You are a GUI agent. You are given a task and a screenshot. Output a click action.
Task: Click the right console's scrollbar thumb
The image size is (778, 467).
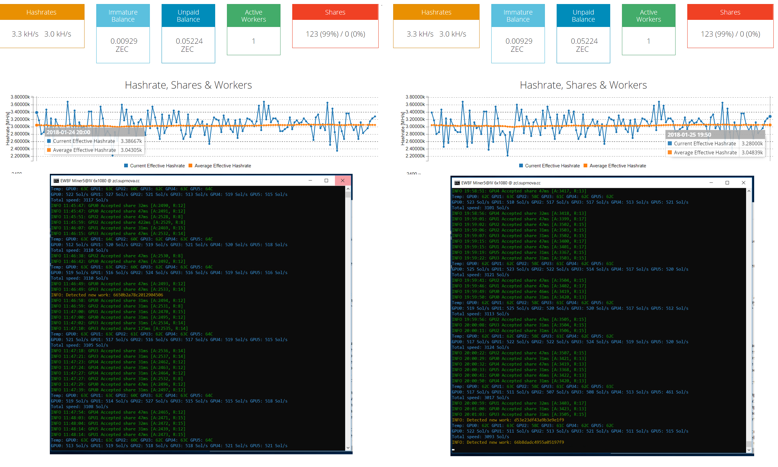coord(749,444)
